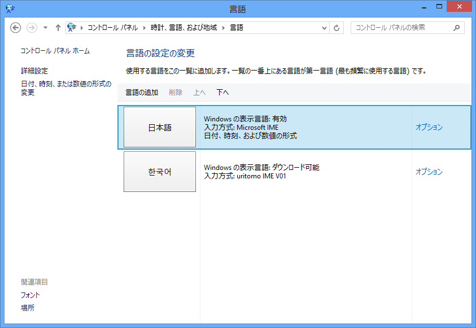
Task: Click the Forward navigation arrow
Action: point(32,28)
